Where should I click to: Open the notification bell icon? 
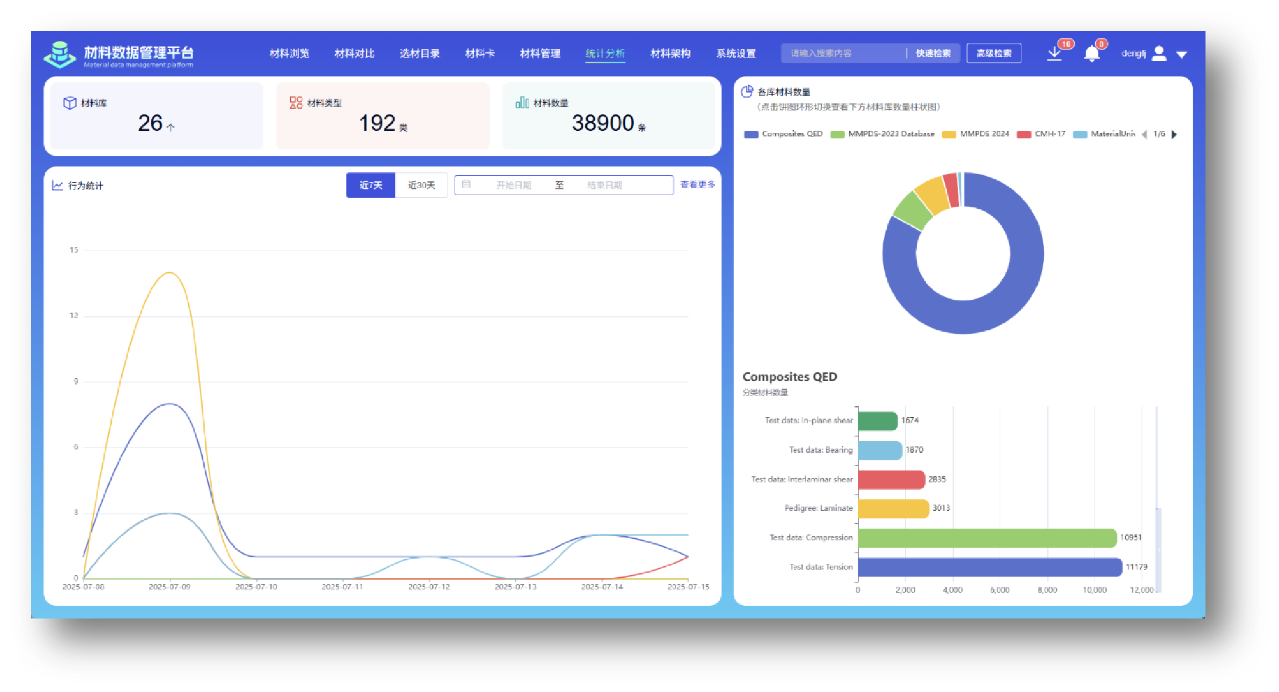1092,54
